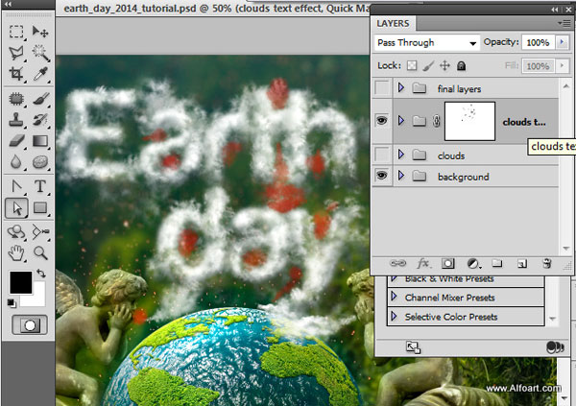
Task: Select the Brush tool
Action: pos(40,99)
